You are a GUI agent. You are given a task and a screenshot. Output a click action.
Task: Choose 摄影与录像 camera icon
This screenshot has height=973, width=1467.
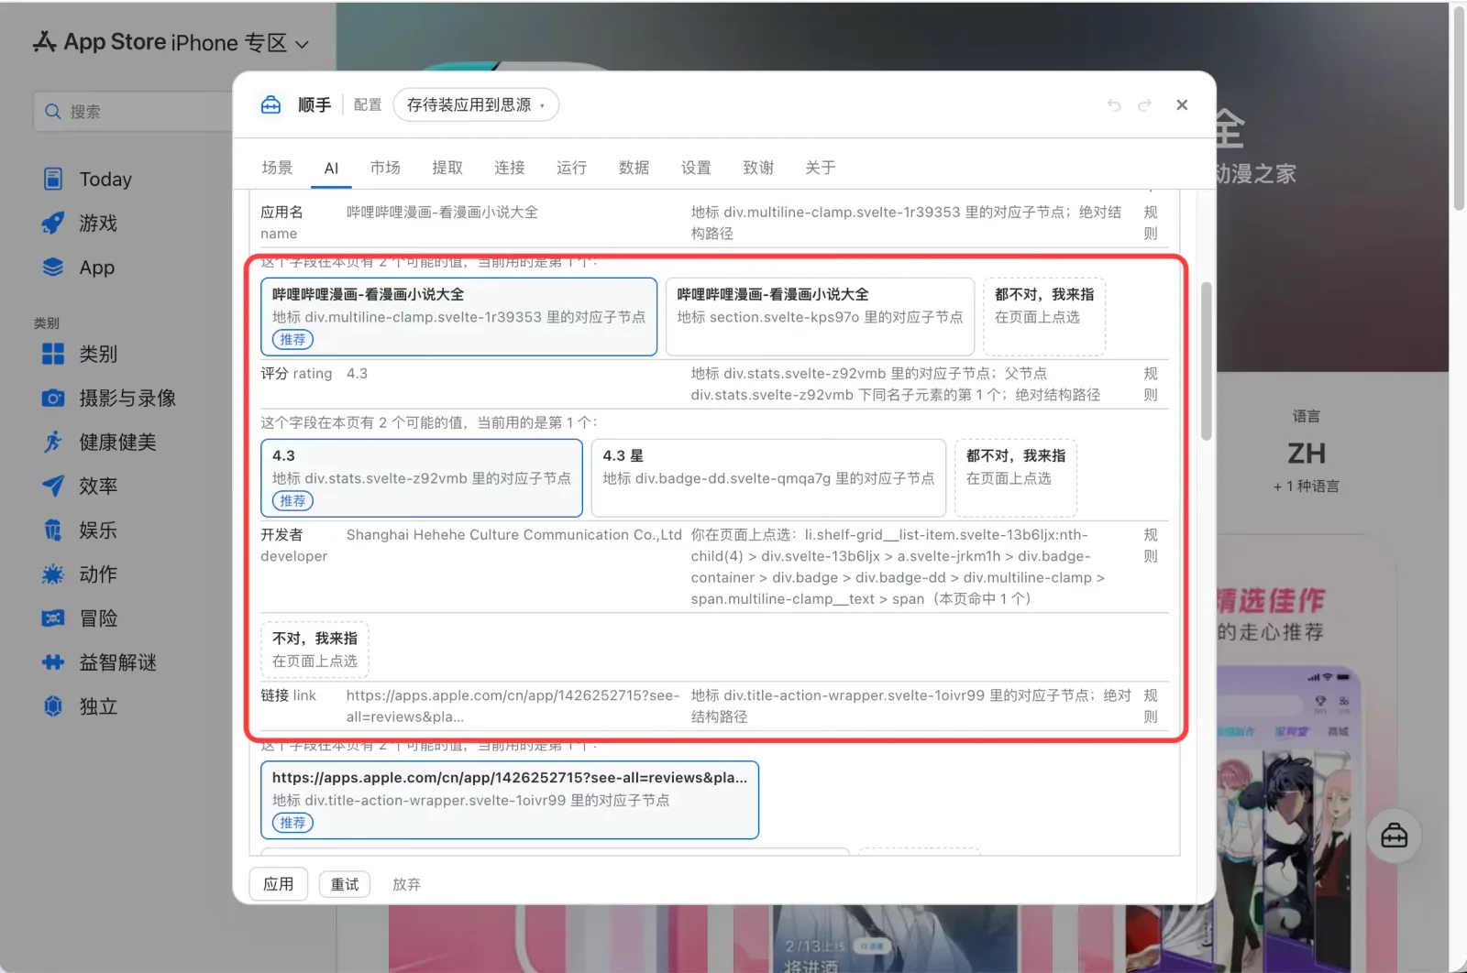coord(53,398)
